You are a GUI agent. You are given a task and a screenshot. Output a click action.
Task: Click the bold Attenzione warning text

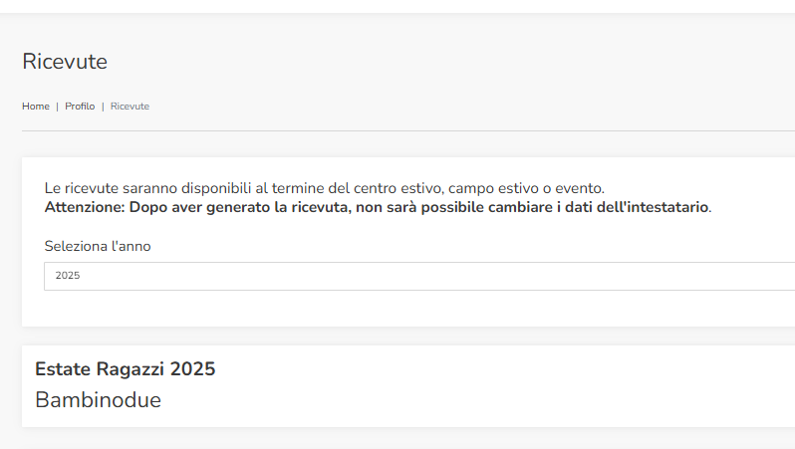(378, 207)
